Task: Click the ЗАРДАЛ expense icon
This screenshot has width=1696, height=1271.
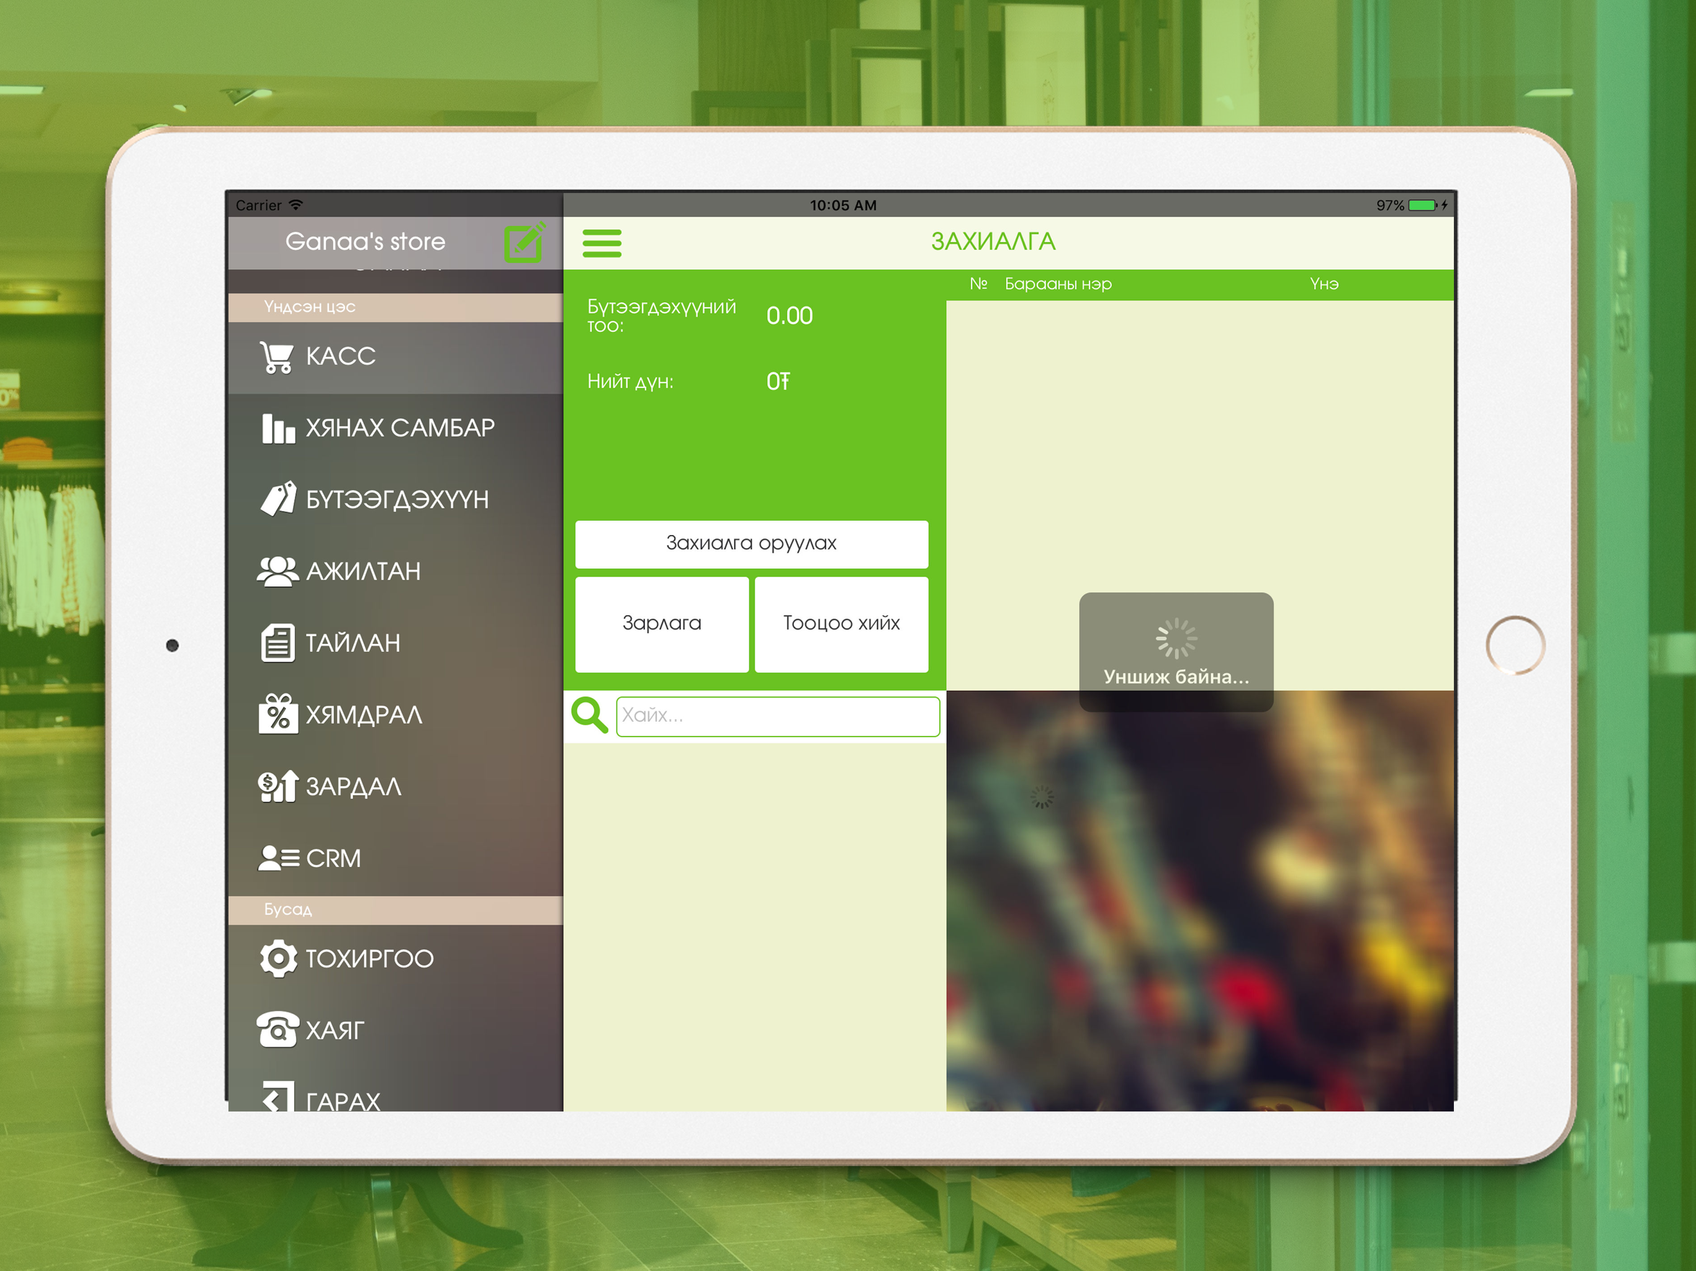Action: pyautogui.click(x=277, y=786)
